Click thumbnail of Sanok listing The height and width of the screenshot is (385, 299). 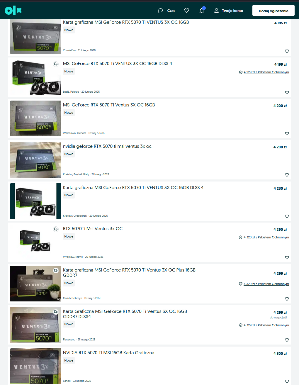35,366
